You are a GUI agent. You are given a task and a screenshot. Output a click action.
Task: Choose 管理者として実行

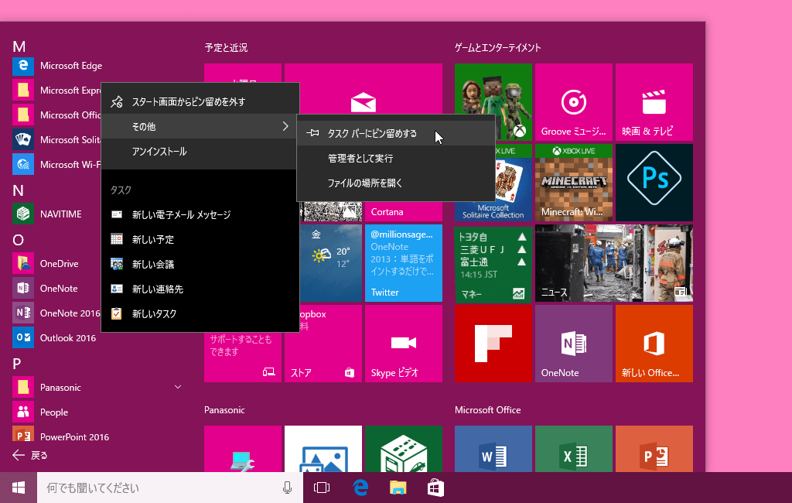(395, 158)
